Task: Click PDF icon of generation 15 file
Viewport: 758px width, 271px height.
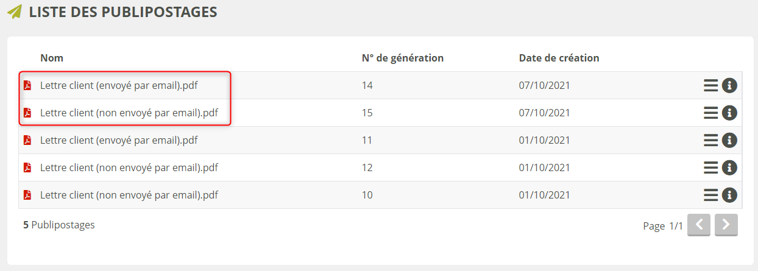Action: point(27,113)
